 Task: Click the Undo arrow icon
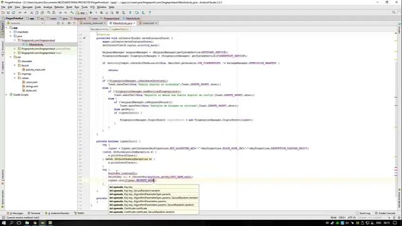pos(19,13)
